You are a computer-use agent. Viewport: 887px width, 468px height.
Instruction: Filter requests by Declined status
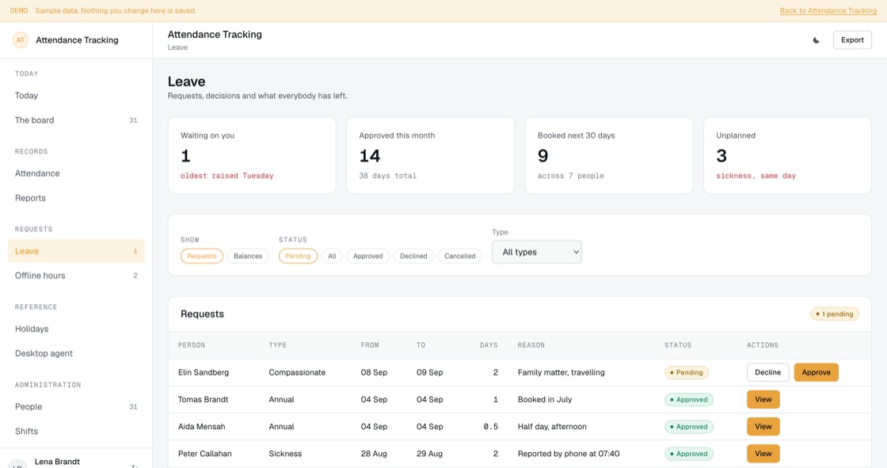(413, 257)
